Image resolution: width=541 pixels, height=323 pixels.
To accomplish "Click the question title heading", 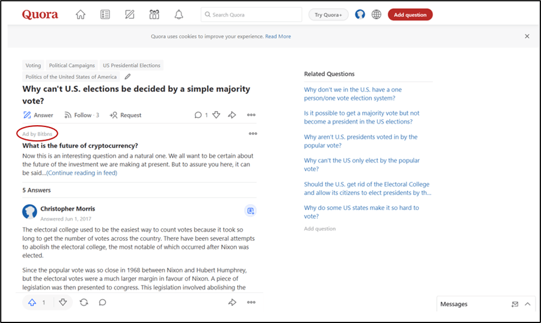I will click(136, 95).
